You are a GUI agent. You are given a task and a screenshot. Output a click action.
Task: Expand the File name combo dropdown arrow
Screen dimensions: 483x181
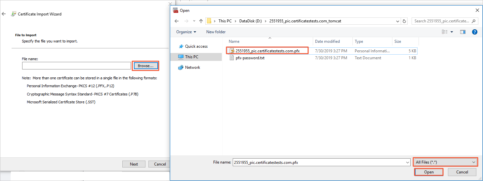point(407,162)
